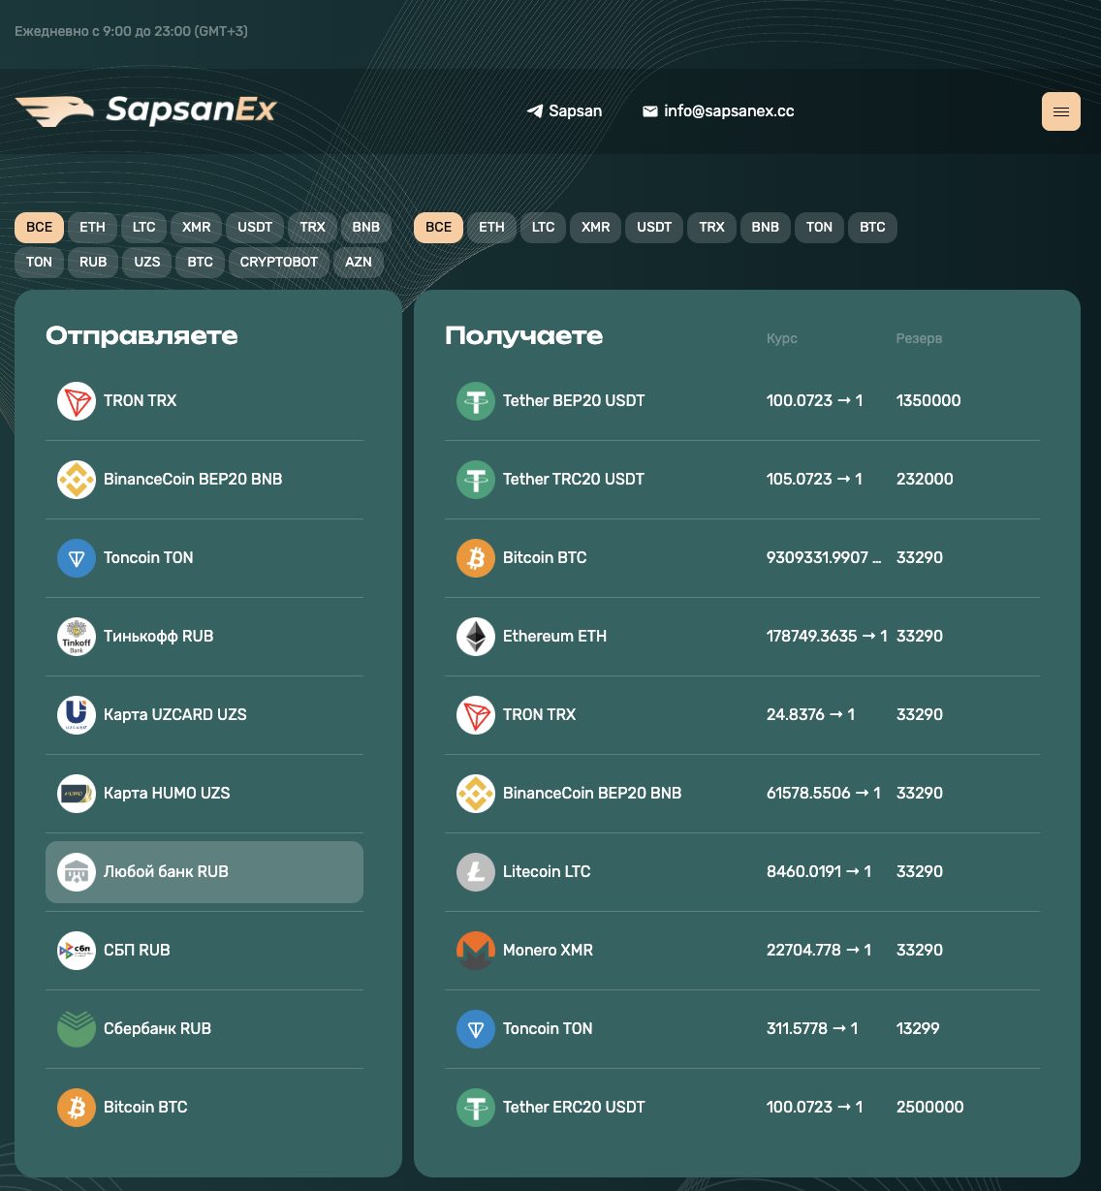Click rate 22704.778 → 1
This screenshot has height=1191, width=1101.
pyautogui.click(x=819, y=951)
